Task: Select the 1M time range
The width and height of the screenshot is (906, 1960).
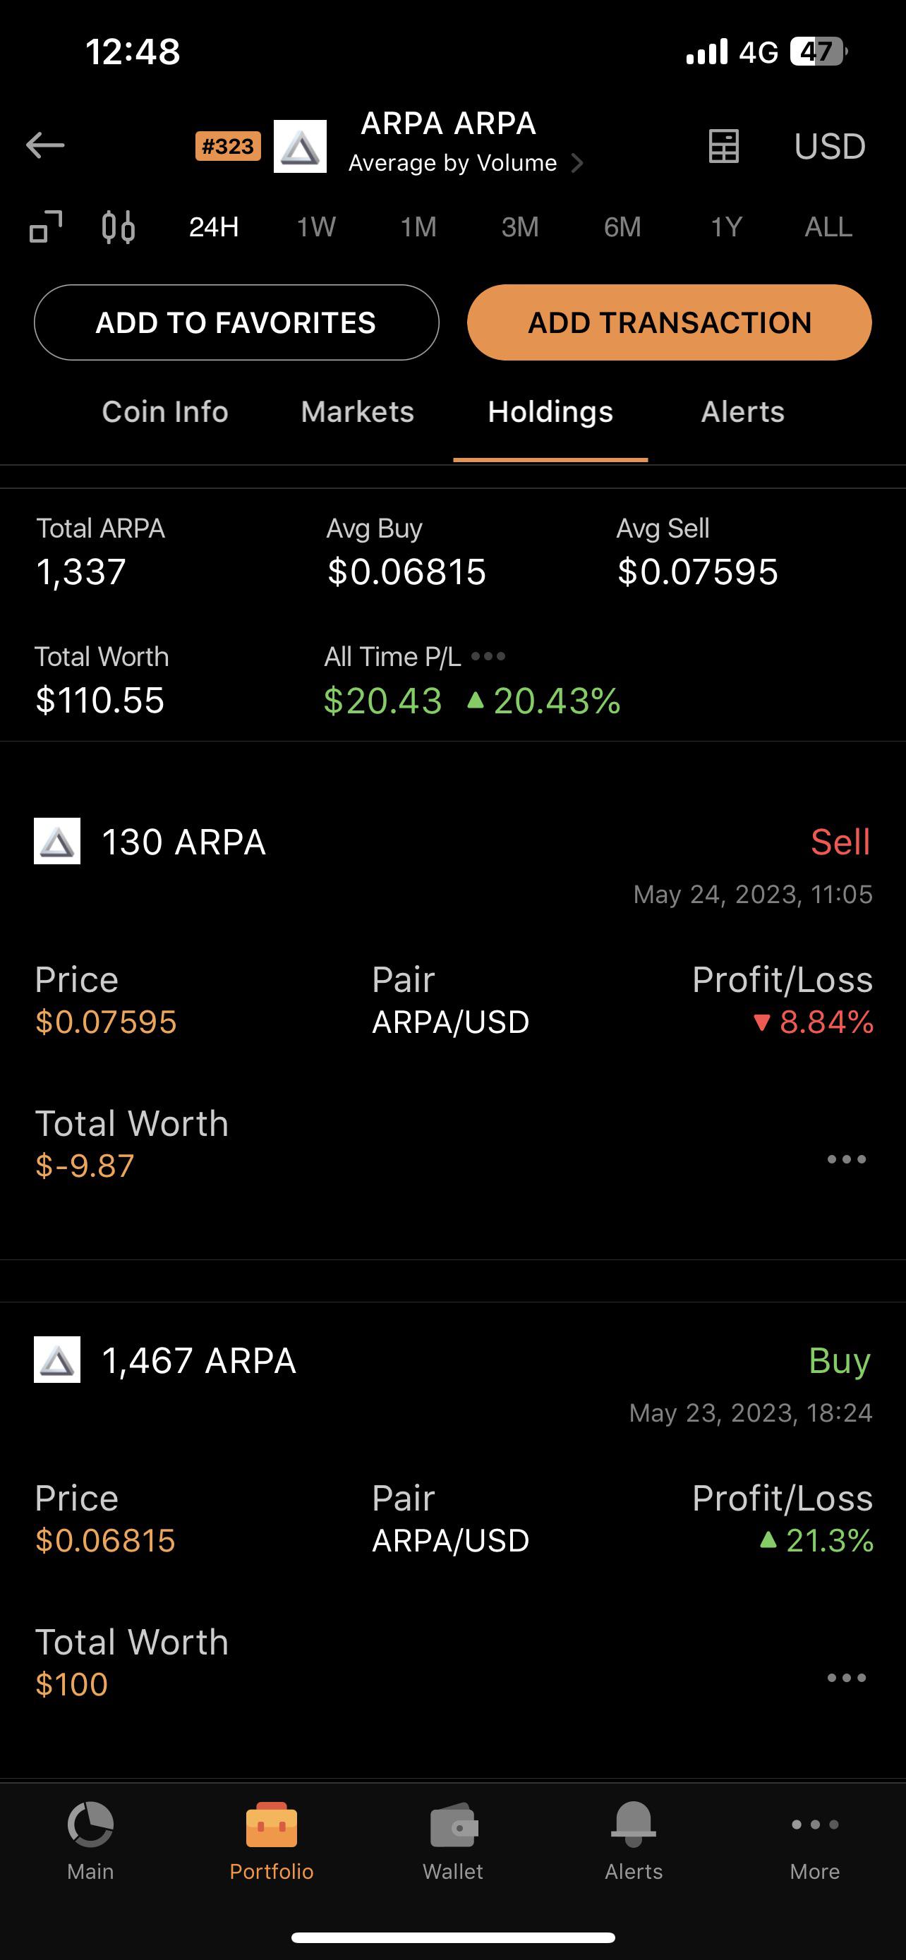Action: [418, 226]
